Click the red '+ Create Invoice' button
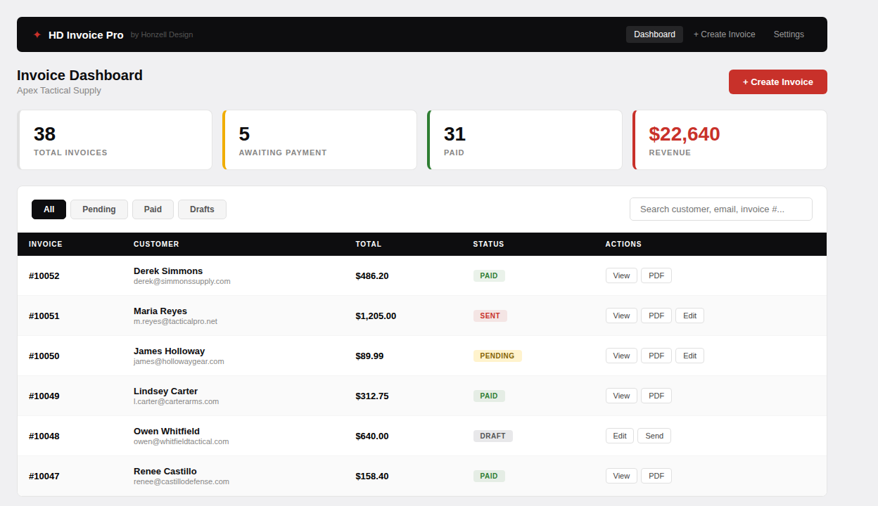878x506 pixels. click(778, 82)
